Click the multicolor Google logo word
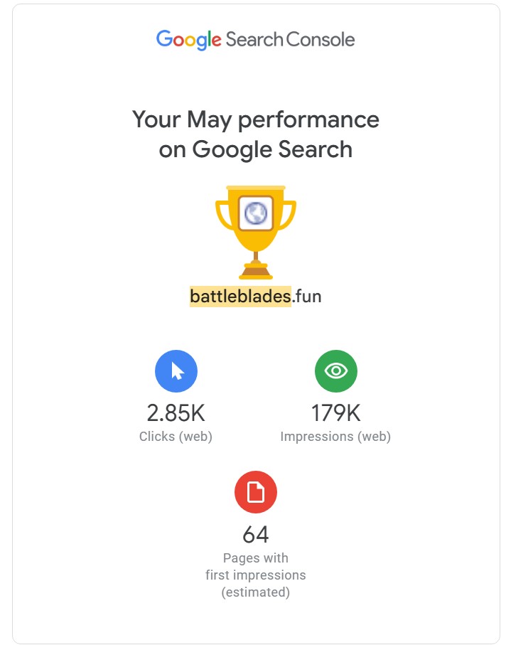The height and width of the screenshot is (645, 506). click(188, 39)
